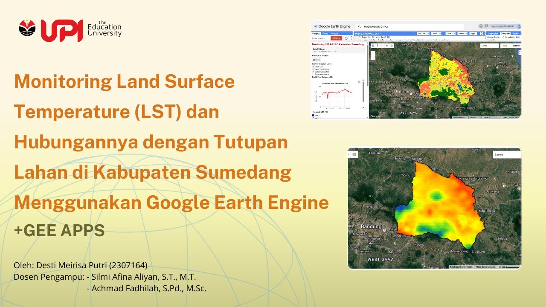Image resolution: width=546 pixels, height=307 pixels.
Task: Click the Google logo on upper map
Action: pyautogui.click(x=375, y=116)
